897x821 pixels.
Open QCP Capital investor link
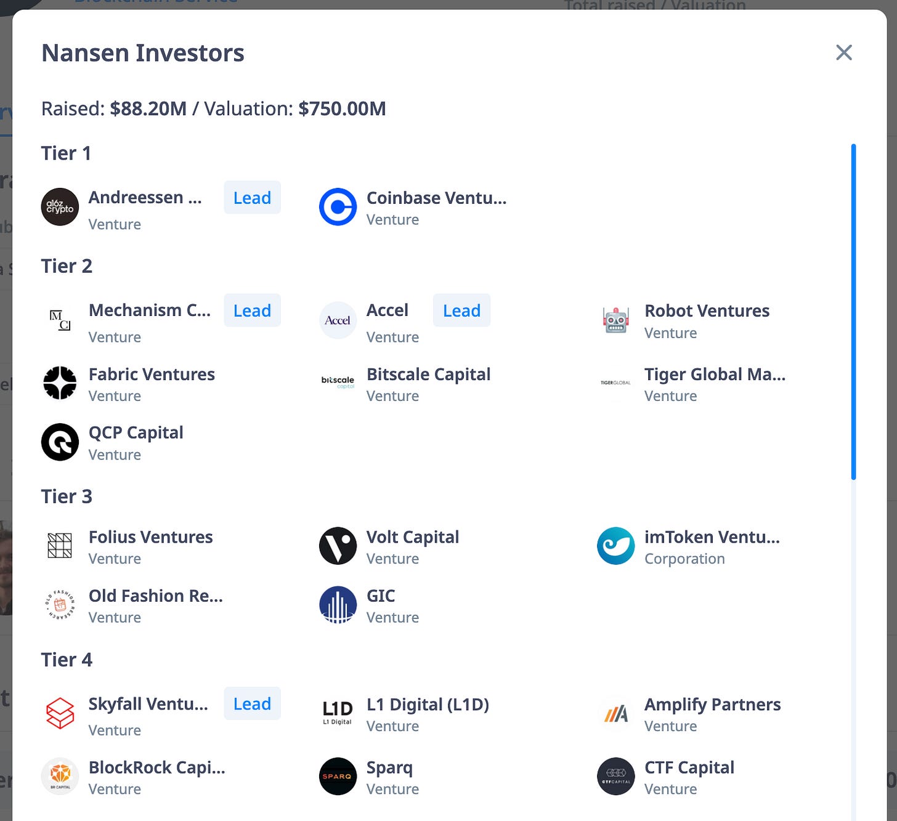(136, 432)
